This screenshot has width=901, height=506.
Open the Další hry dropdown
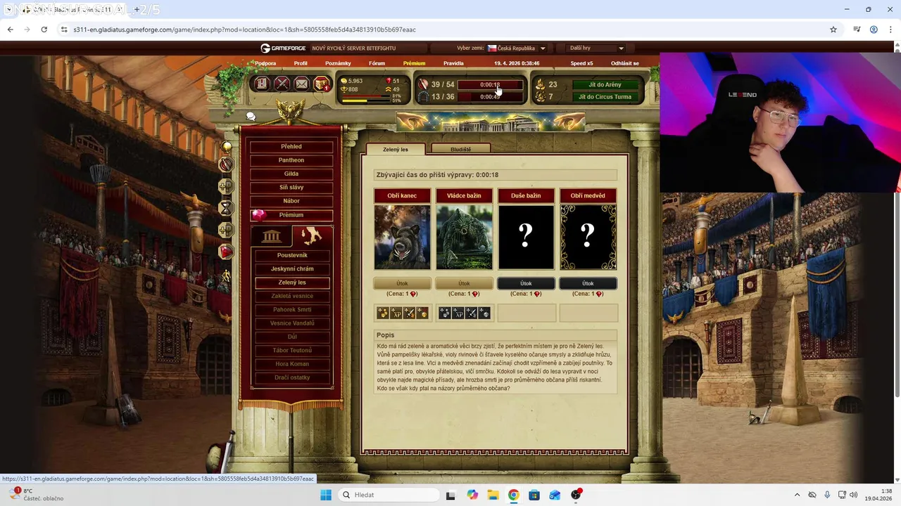click(596, 48)
